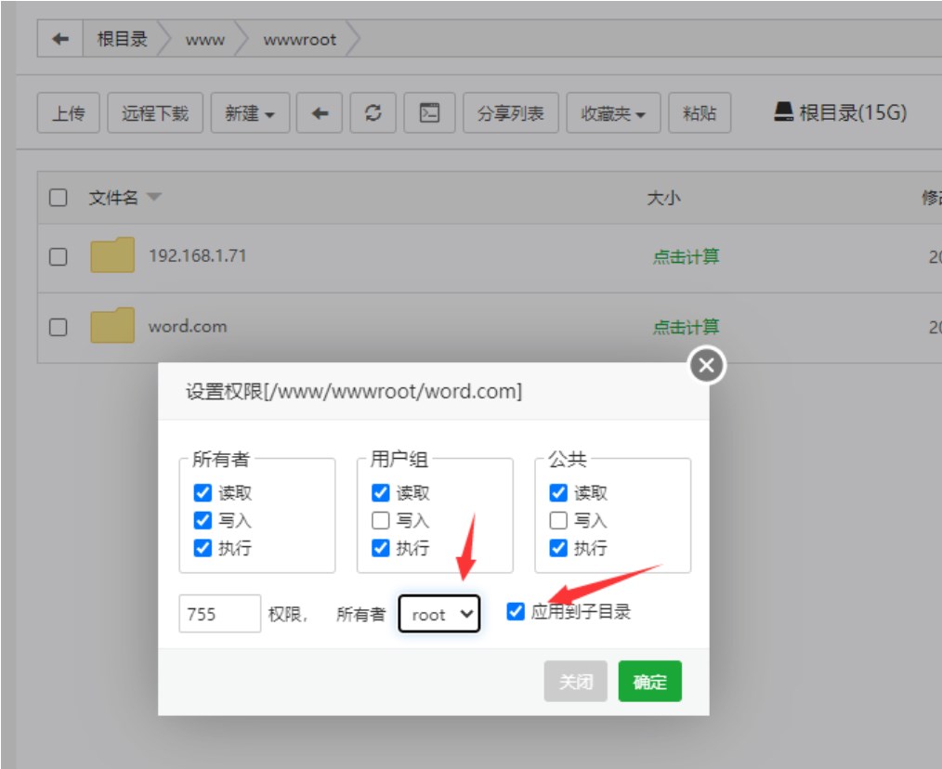Open the terminal icon button
This screenshot has height=769, width=942.
click(x=428, y=113)
